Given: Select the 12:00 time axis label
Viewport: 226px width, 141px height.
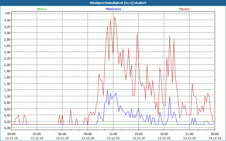Looking at the screenshot, I should point(113,134).
